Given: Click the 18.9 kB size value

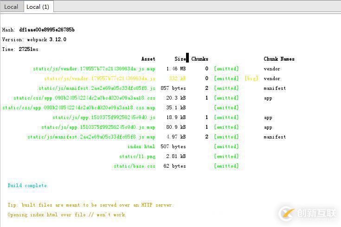Looking at the screenshot, I should 176,118.
